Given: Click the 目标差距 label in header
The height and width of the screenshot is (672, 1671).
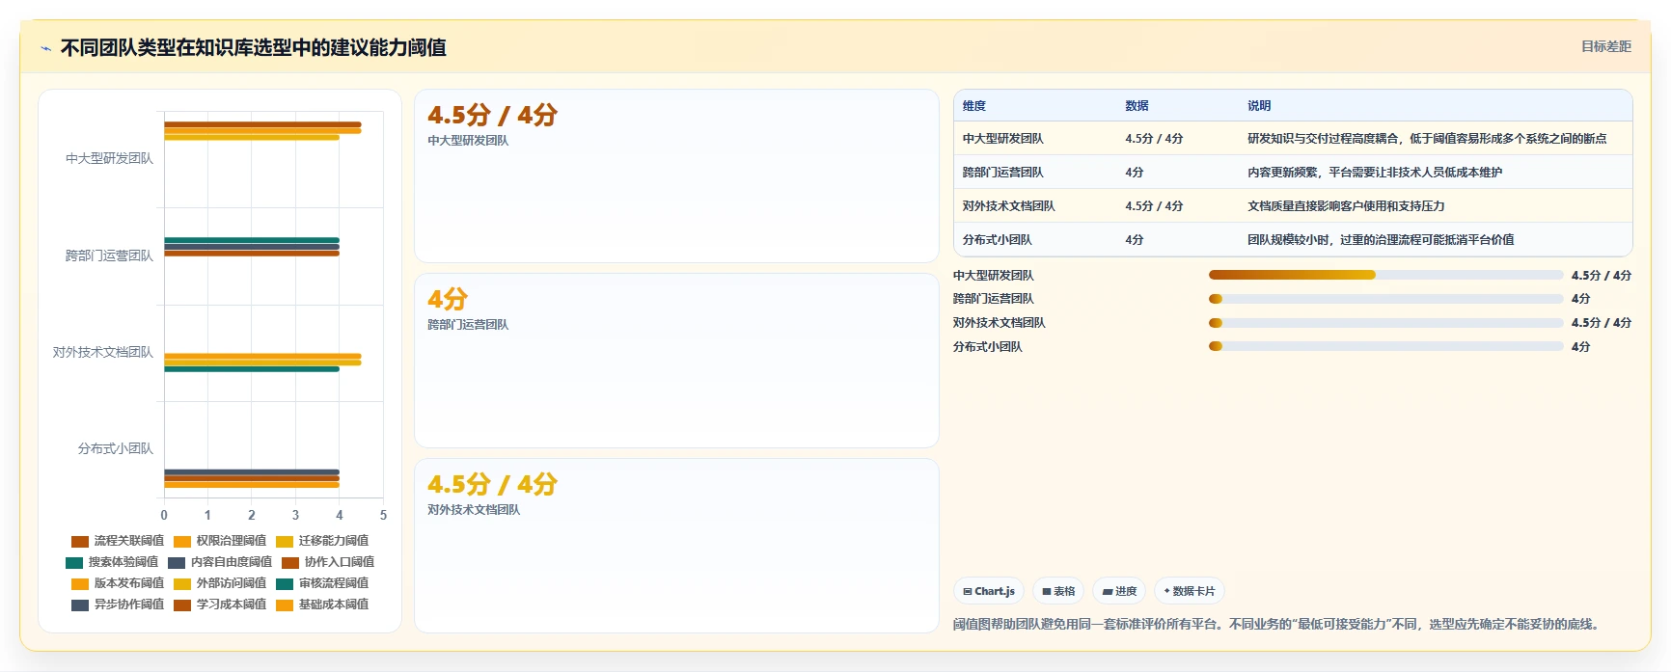Looking at the screenshot, I should [1605, 46].
